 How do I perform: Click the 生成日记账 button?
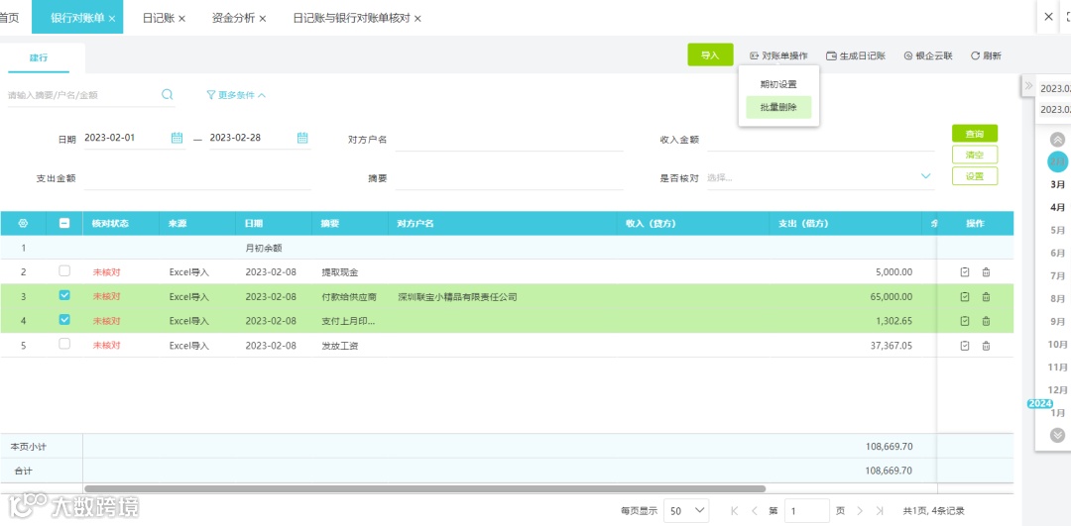[x=856, y=55]
